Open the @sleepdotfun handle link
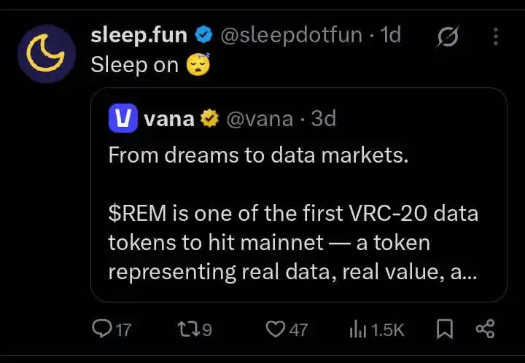Screen dimensions: 525x363 tap(291, 35)
